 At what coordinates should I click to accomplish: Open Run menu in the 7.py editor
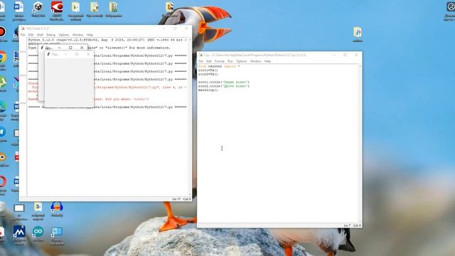coord(230,61)
